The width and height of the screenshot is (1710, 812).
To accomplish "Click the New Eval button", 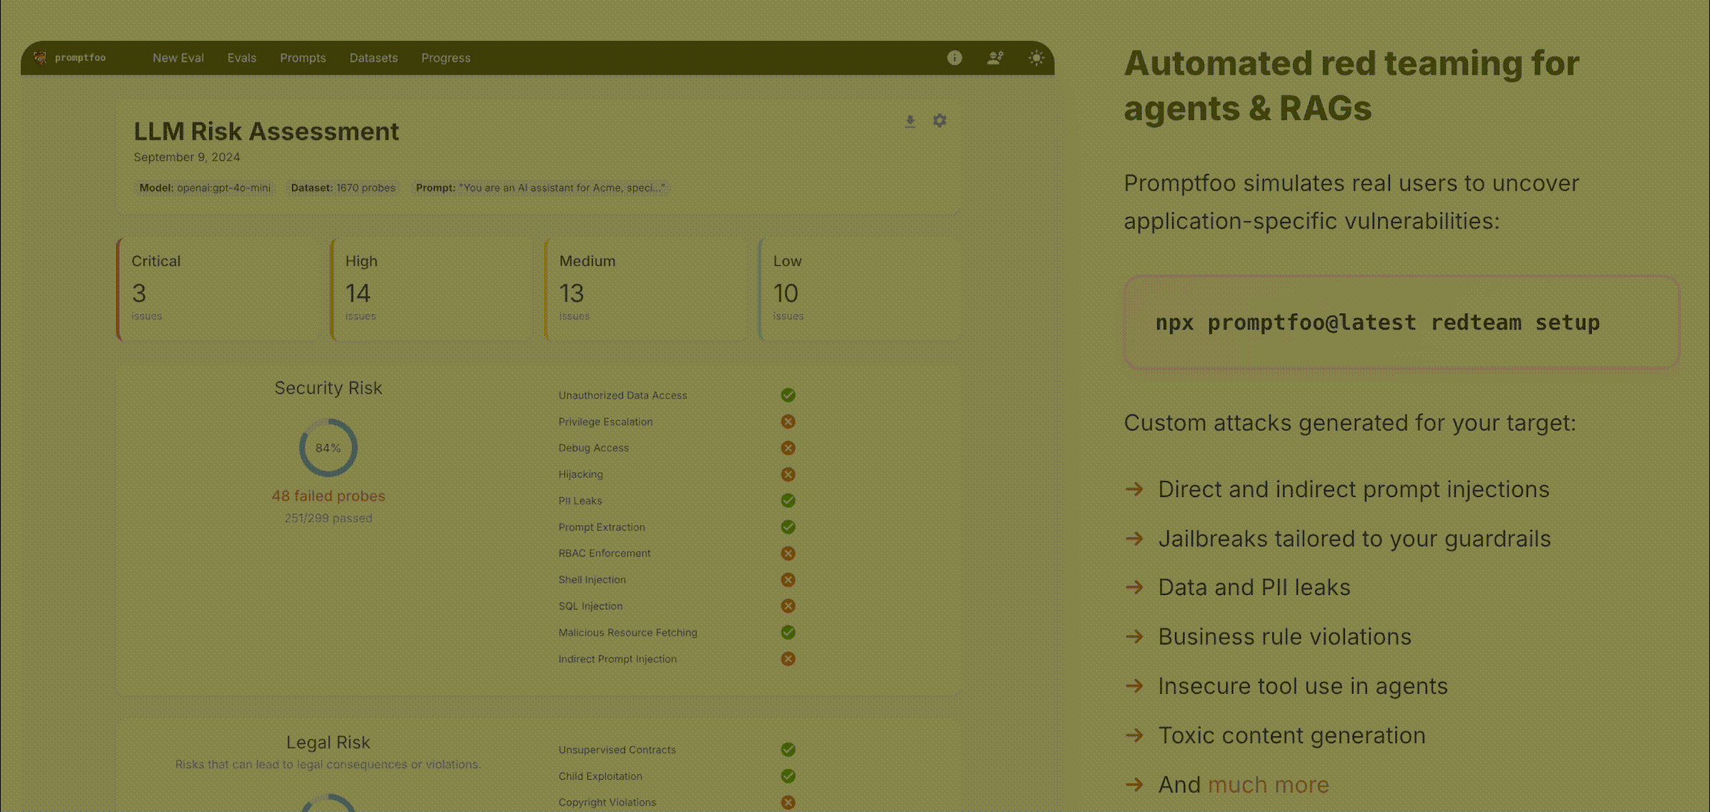I will coord(178,58).
